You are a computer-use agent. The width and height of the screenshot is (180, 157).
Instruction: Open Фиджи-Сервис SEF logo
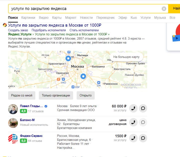pos(13,139)
